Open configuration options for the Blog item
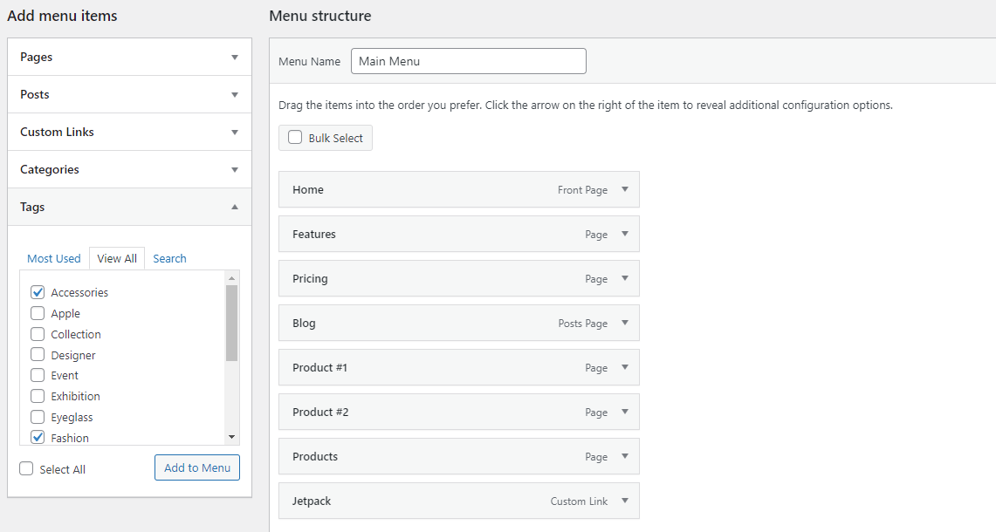996x532 pixels. click(625, 323)
